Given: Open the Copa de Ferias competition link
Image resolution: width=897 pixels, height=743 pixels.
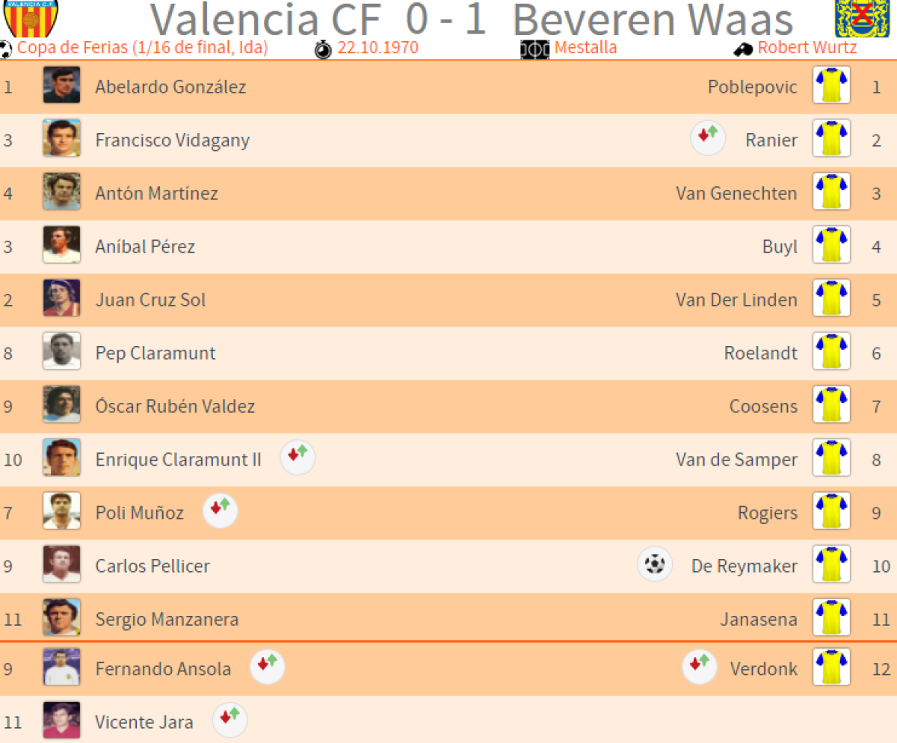Looking at the screenshot, I should point(142,49).
